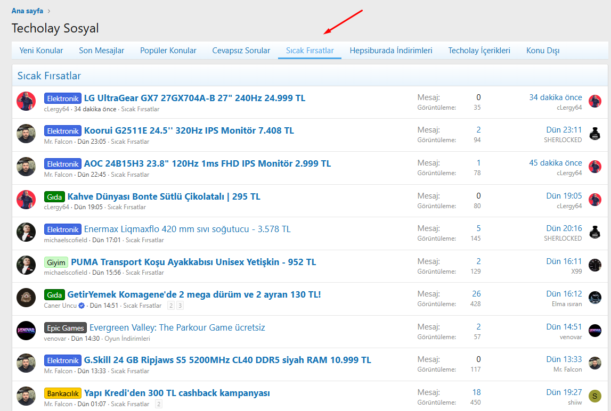Click cLergy64 author avatar on LG row

point(26,101)
